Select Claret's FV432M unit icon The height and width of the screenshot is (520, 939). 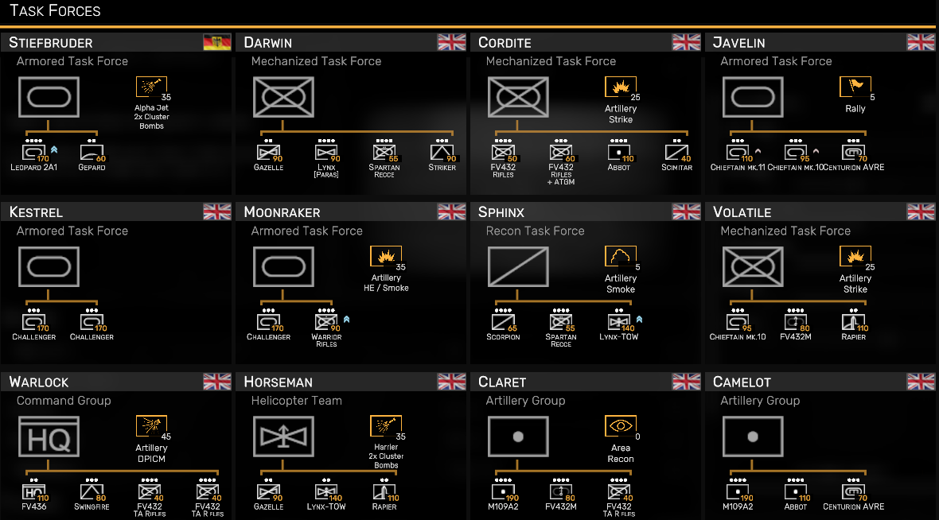(x=561, y=492)
